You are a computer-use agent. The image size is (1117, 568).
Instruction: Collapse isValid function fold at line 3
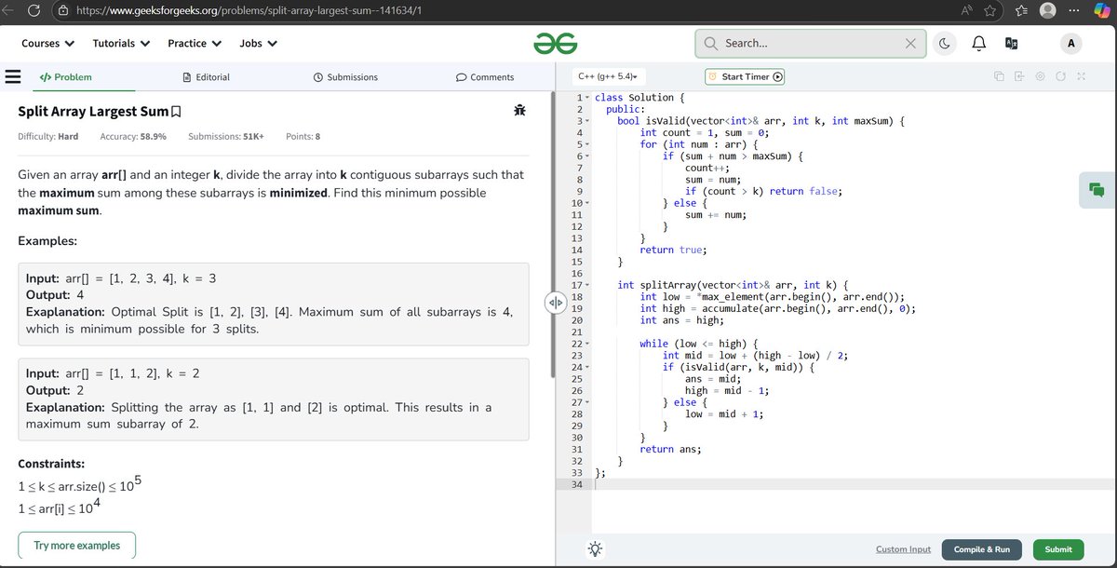[586, 121]
